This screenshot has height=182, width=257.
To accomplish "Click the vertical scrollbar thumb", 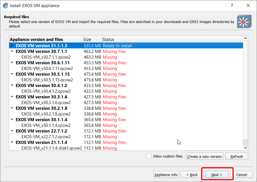I will click(x=245, y=143).
